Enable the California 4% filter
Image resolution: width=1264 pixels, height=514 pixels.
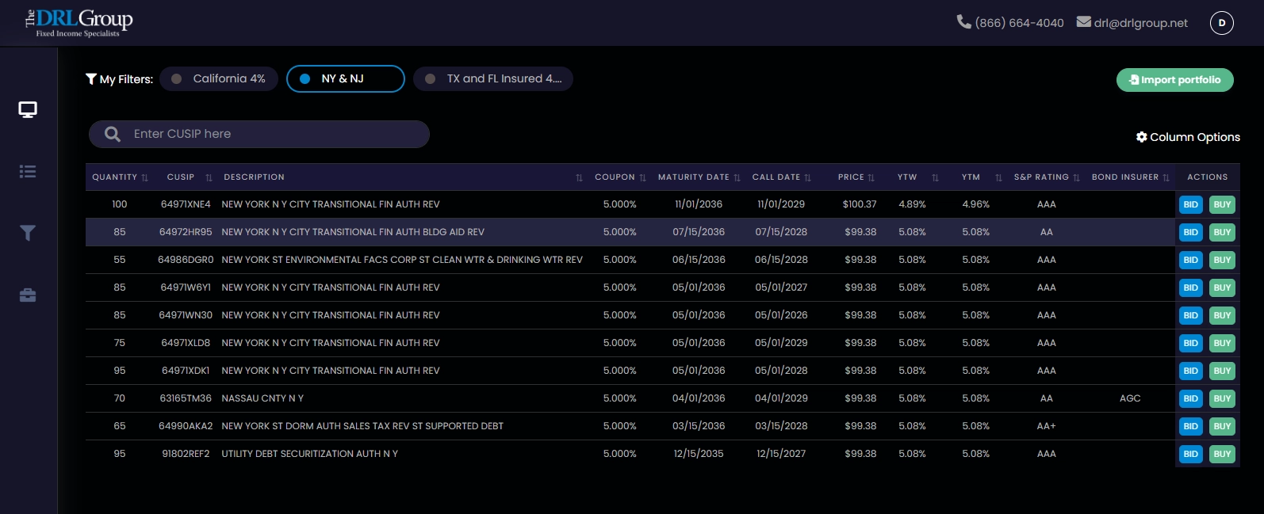(x=219, y=79)
